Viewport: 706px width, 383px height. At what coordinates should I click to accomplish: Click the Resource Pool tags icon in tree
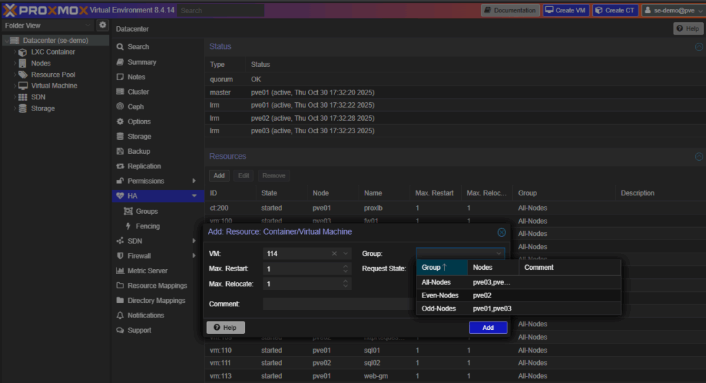coord(23,75)
